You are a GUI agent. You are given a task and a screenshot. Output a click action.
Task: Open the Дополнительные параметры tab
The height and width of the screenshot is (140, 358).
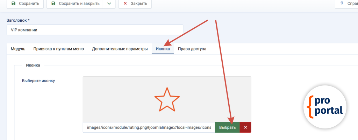(120, 49)
